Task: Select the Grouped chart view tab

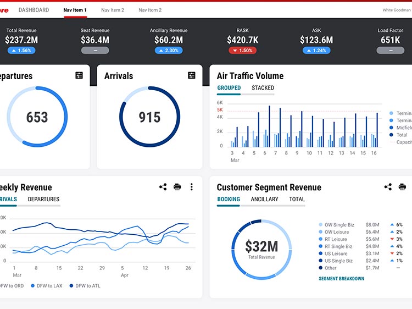Action: 229,88
